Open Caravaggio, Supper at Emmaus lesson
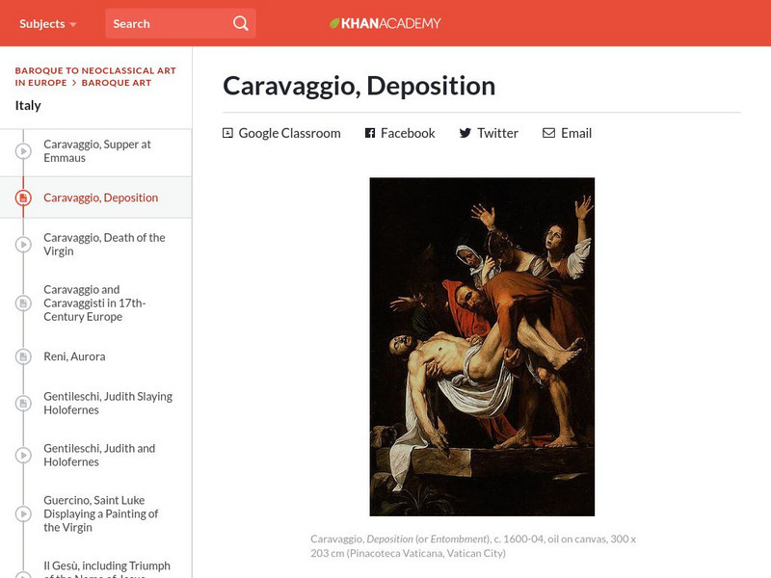Image resolution: width=771 pixels, height=578 pixels. (x=97, y=151)
